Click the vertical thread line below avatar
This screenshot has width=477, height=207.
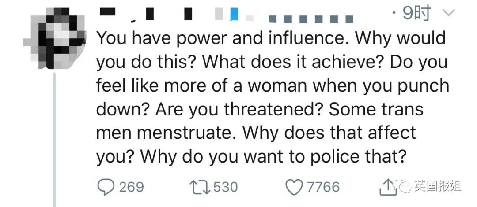(54, 141)
